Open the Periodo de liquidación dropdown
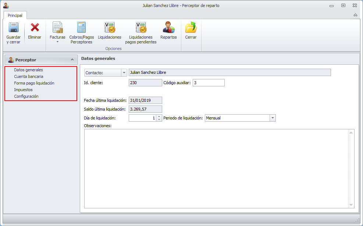Image resolution: width=363 pixels, height=226 pixels. point(273,118)
